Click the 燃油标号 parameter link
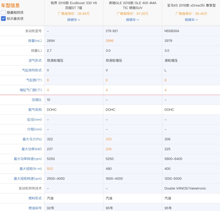 point(35,208)
